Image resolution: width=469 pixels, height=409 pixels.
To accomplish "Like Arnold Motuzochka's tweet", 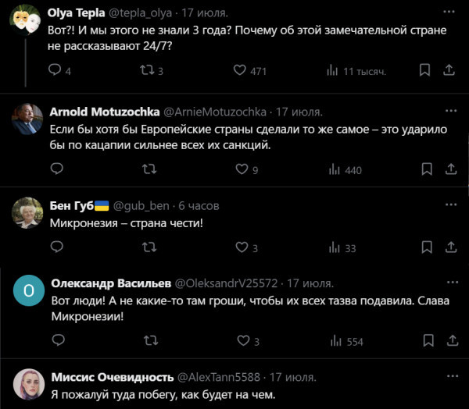I will pos(241,169).
